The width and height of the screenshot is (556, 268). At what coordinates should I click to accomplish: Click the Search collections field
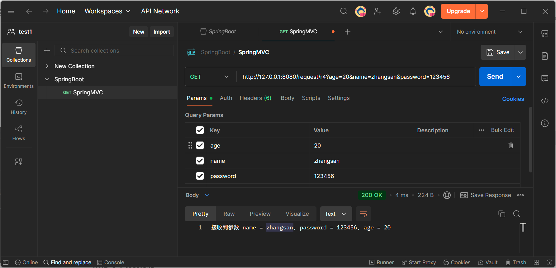tap(114, 50)
